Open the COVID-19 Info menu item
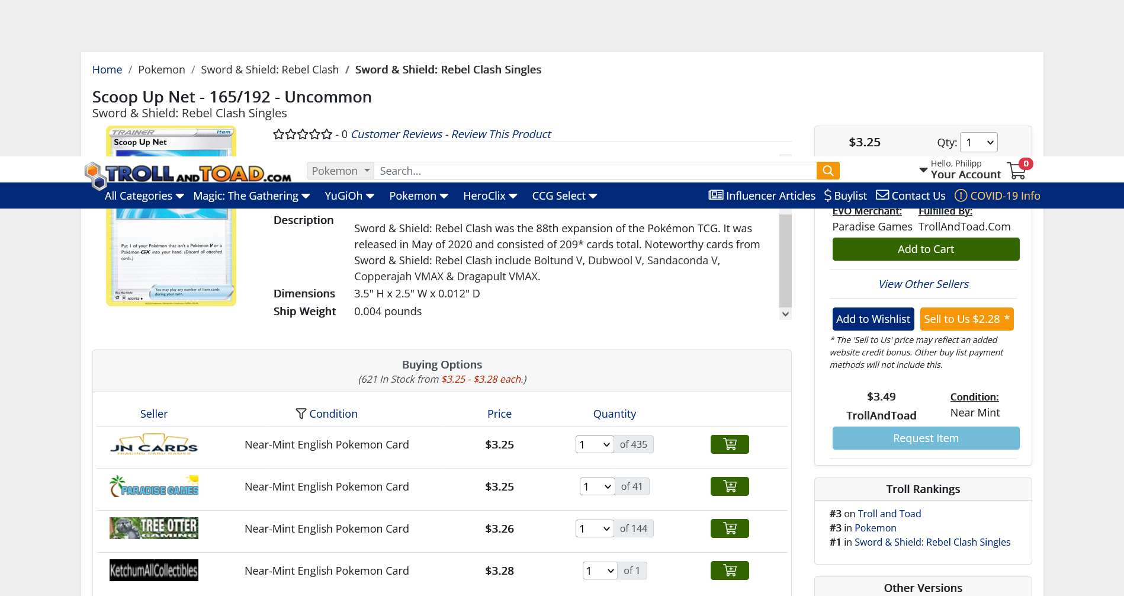The width and height of the screenshot is (1124, 596). pos(998,196)
